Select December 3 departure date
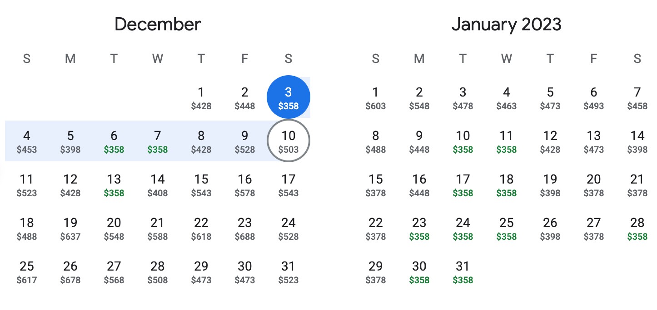This screenshot has height=310, width=657. pyautogui.click(x=288, y=97)
